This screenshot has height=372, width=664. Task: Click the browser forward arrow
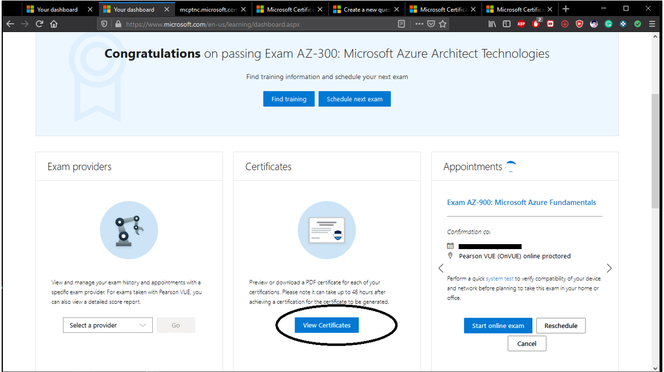pyautogui.click(x=25, y=24)
